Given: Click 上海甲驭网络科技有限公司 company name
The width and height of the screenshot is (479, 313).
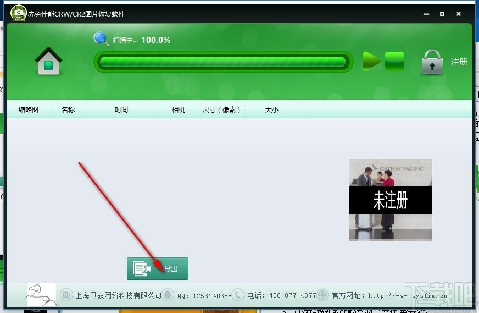Looking at the screenshot, I should (119, 295).
